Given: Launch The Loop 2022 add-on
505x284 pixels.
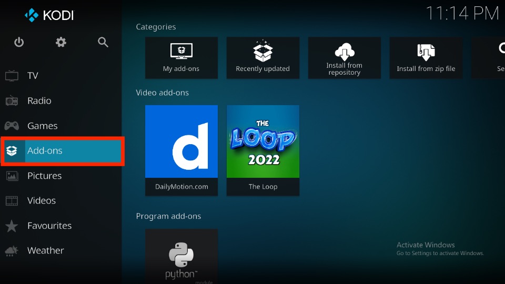Looking at the screenshot, I should point(263,150).
